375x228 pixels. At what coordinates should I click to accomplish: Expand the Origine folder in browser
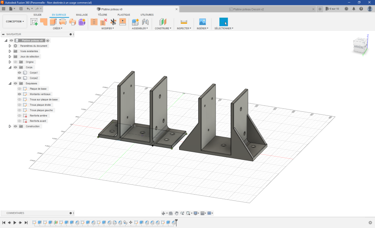point(10,62)
